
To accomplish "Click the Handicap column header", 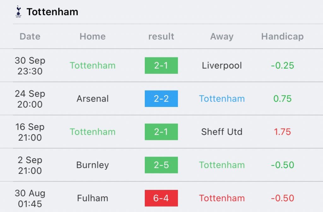I will 282,37.
